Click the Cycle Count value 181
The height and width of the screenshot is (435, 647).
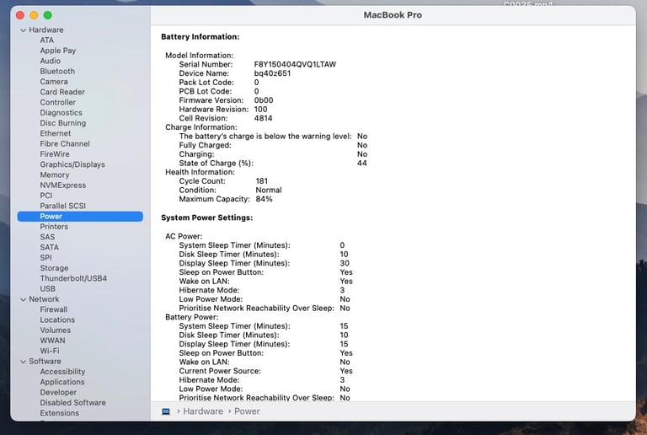(262, 181)
